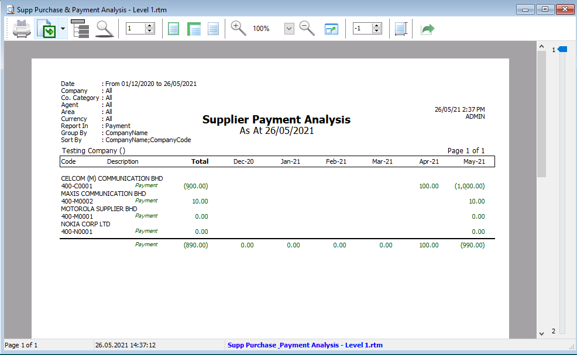Toggle the page margins ruler view
Screen dimensions: 577x355
point(401,28)
